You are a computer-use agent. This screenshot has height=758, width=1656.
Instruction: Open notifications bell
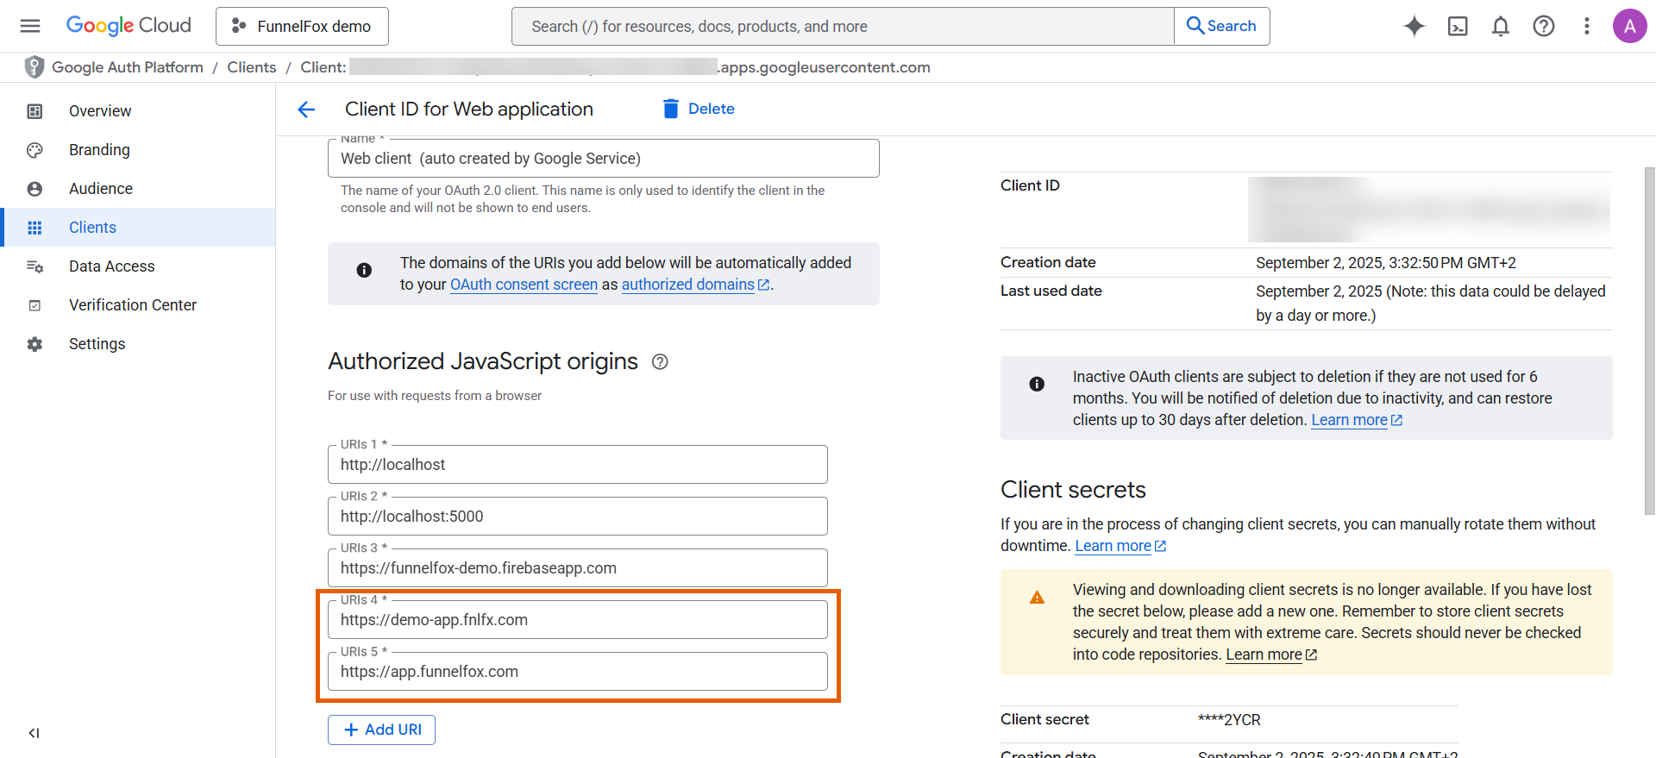click(x=1501, y=26)
